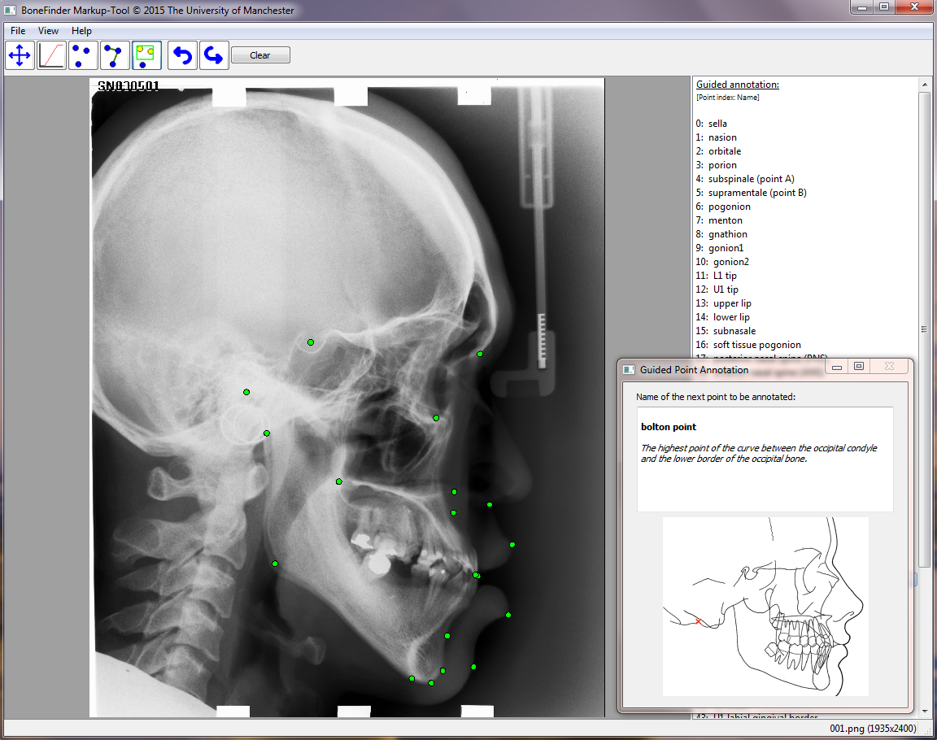The width and height of the screenshot is (937, 740).
Task: Click the bolton point reference diagram
Action: 765,607
